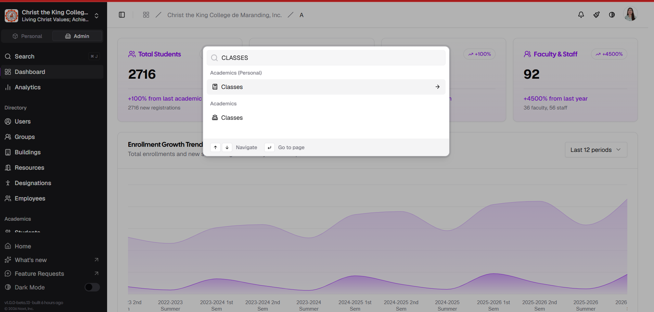Viewport: 654px width, 312px height.
Task: Click the Search magnifier icon in sidebar
Action: click(x=8, y=56)
